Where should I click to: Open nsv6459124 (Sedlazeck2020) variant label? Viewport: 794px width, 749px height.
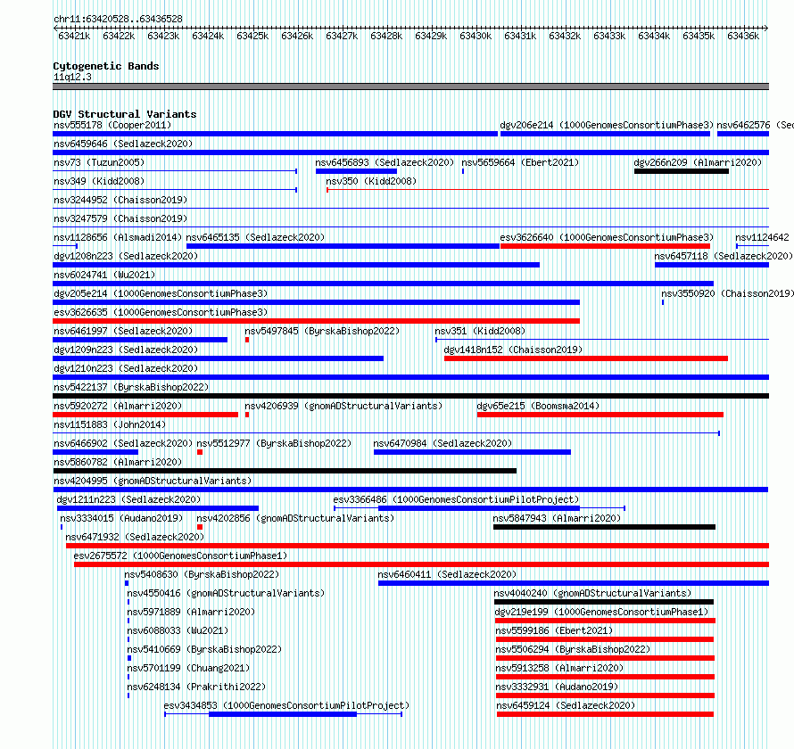(565, 705)
